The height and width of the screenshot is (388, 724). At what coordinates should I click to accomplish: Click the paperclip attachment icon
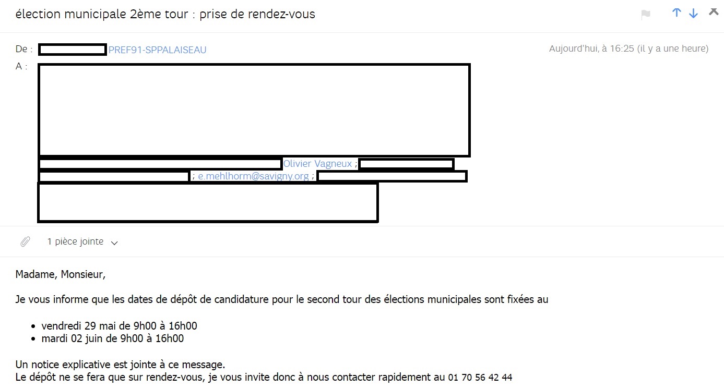point(25,241)
